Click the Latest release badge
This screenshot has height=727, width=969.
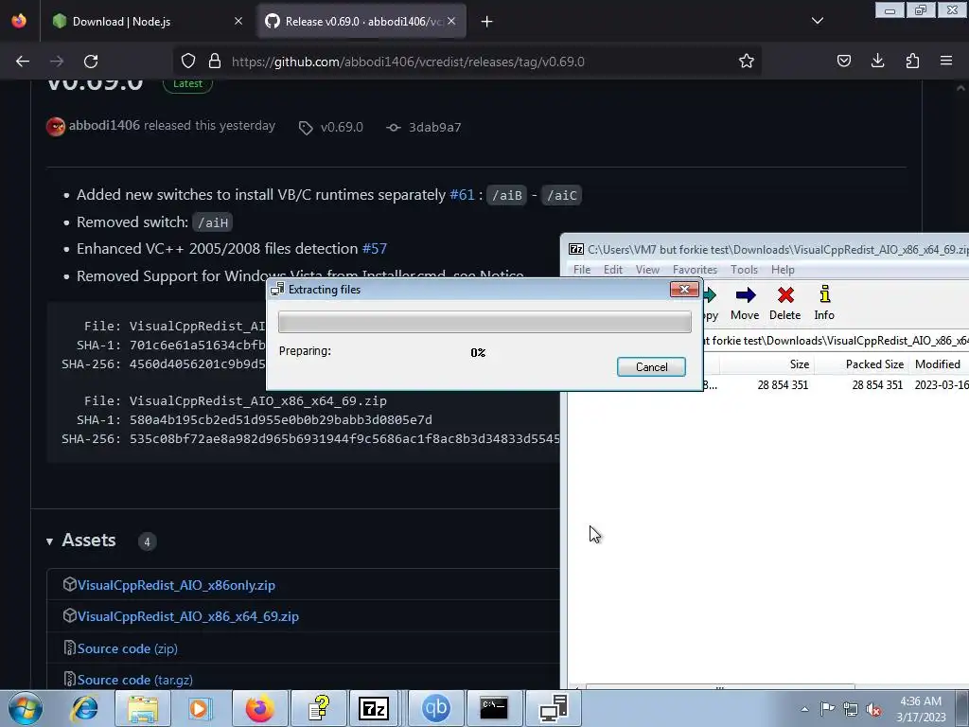(188, 84)
